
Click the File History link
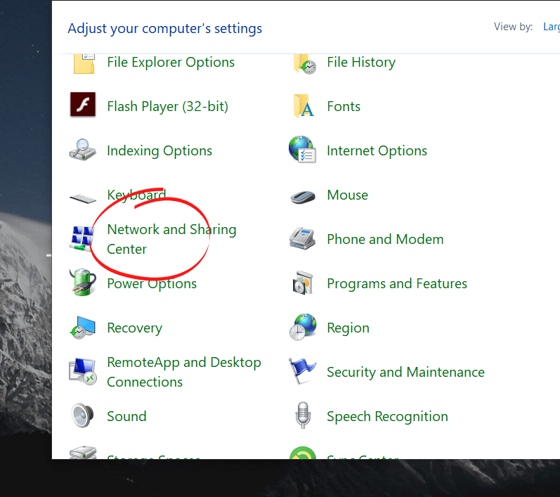point(361,62)
